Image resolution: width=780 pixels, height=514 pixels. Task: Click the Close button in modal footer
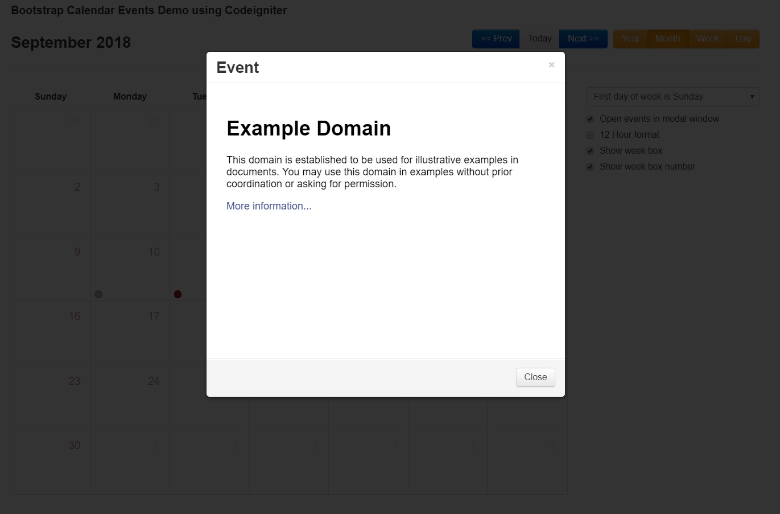pyautogui.click(x=535, y=377)
